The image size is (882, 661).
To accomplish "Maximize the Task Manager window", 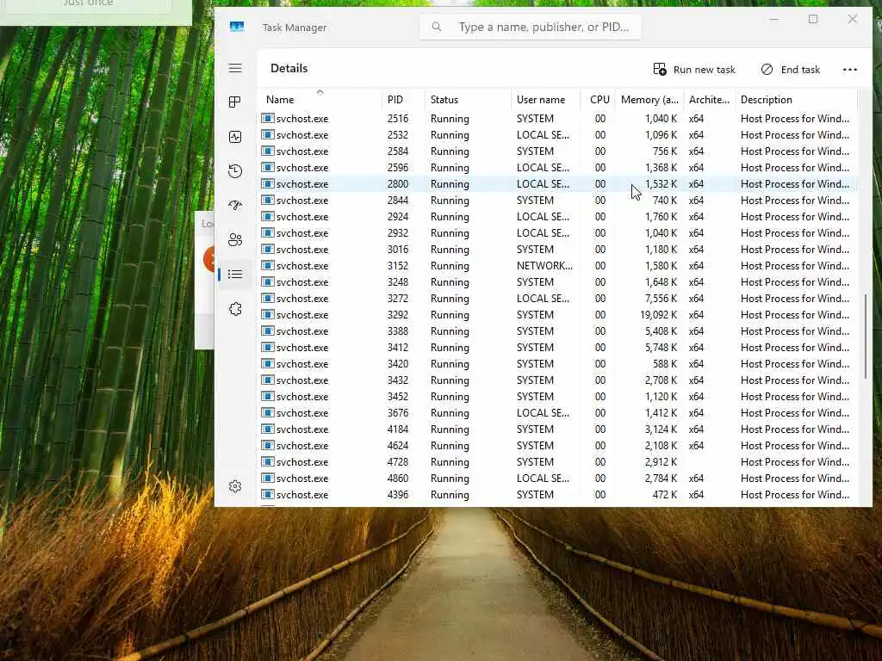I will [813, 19].
